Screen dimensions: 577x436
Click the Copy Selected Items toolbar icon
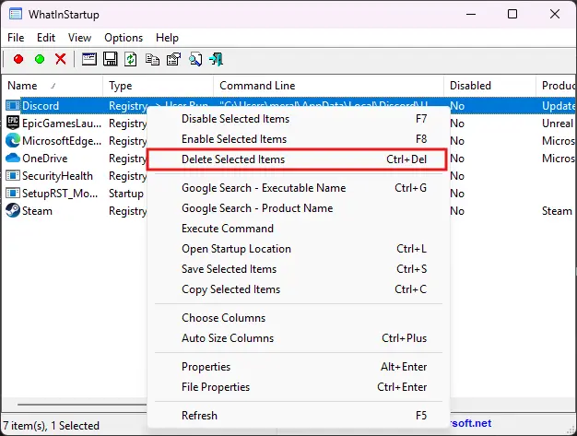(152, 59)
